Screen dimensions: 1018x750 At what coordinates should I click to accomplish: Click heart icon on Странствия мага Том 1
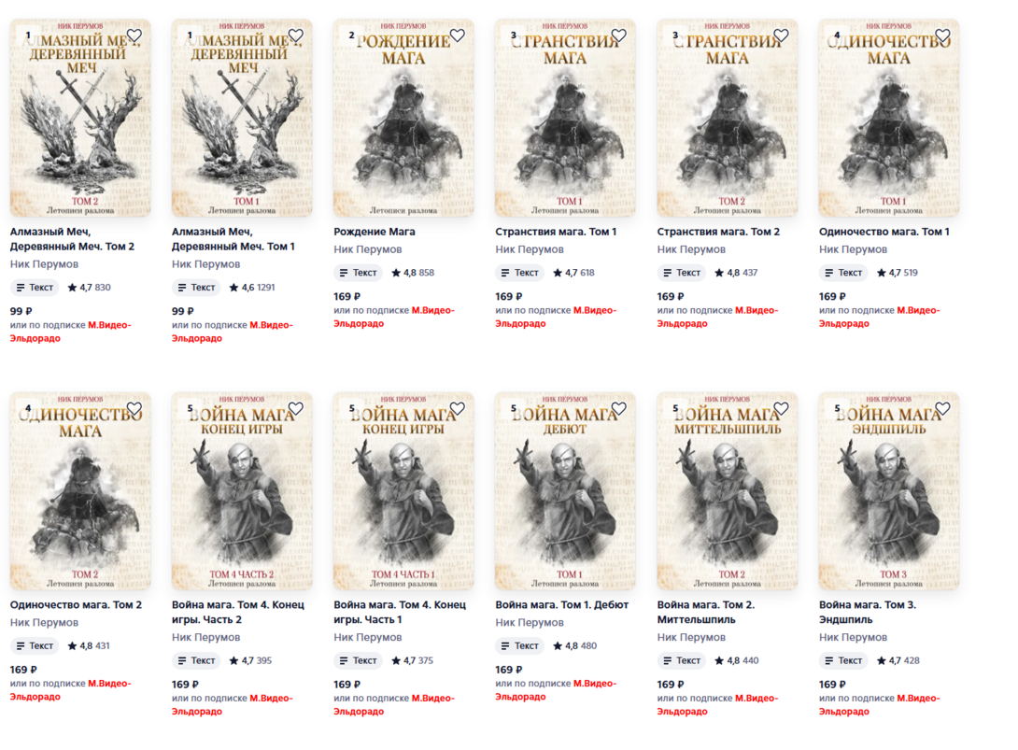point(618,35)
